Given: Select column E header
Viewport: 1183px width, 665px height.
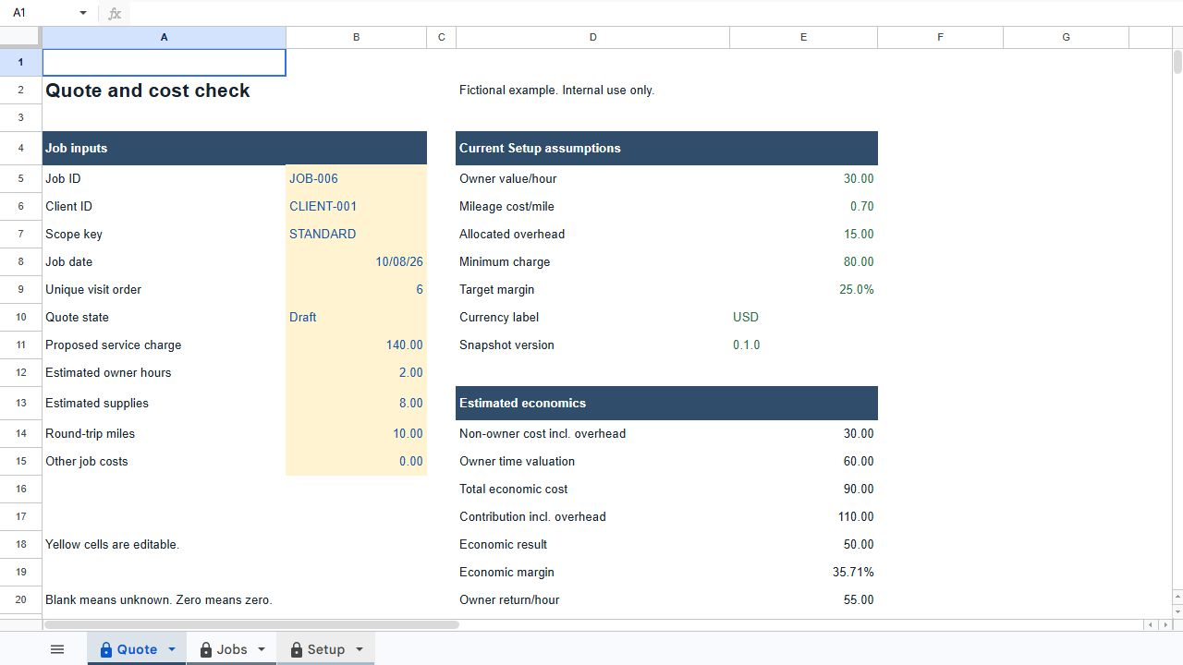Looking at the screenshot, I should coord(803,37).
